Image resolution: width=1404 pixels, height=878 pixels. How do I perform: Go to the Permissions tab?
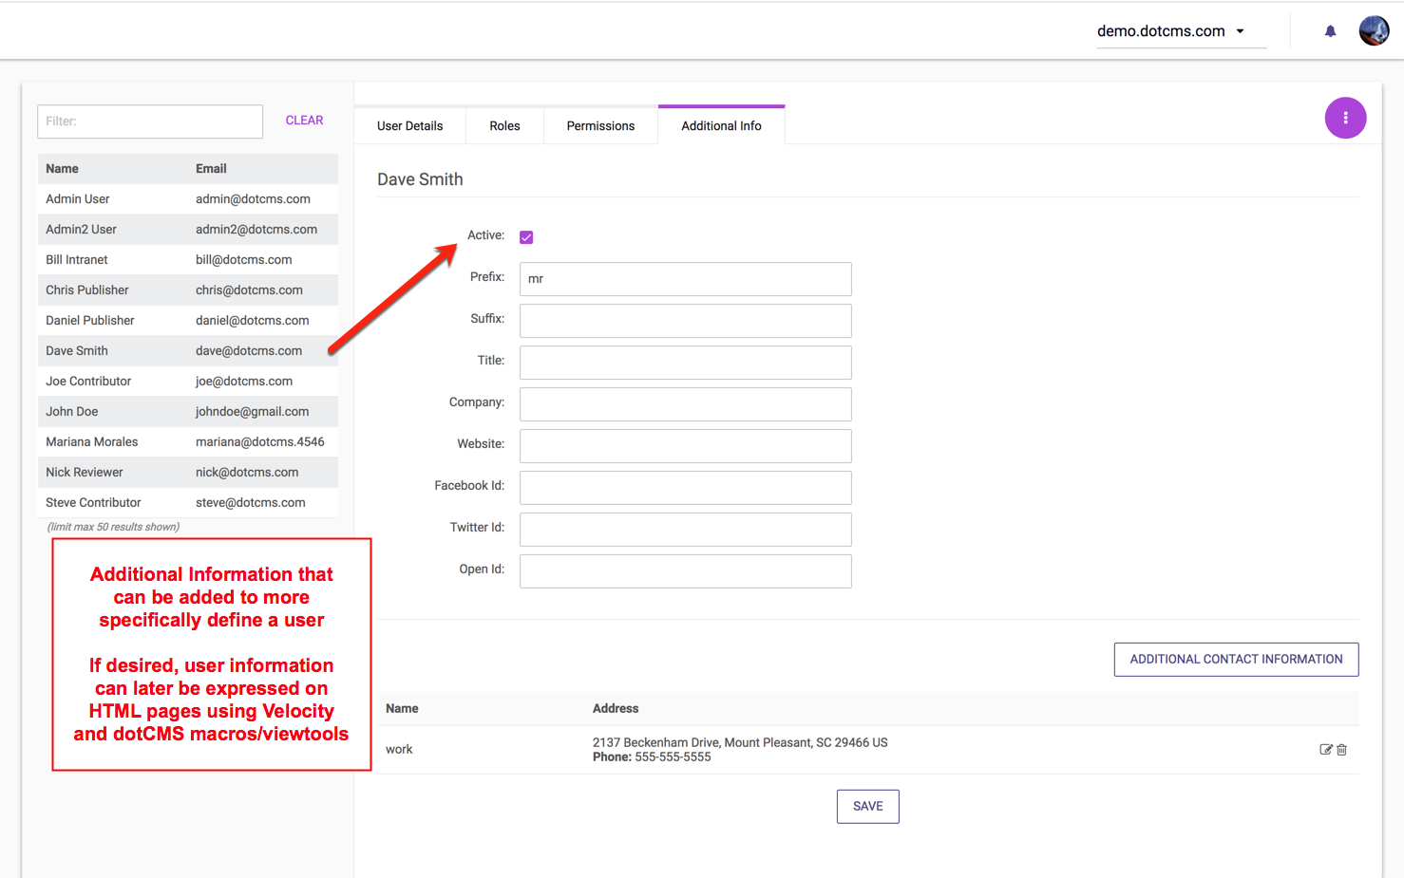[600, 126]
